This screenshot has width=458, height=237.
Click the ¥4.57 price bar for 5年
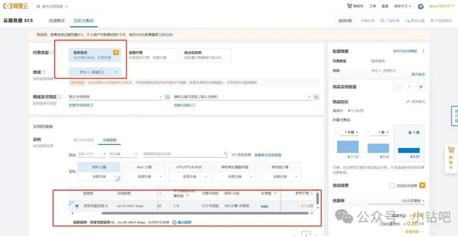point(409,151)
